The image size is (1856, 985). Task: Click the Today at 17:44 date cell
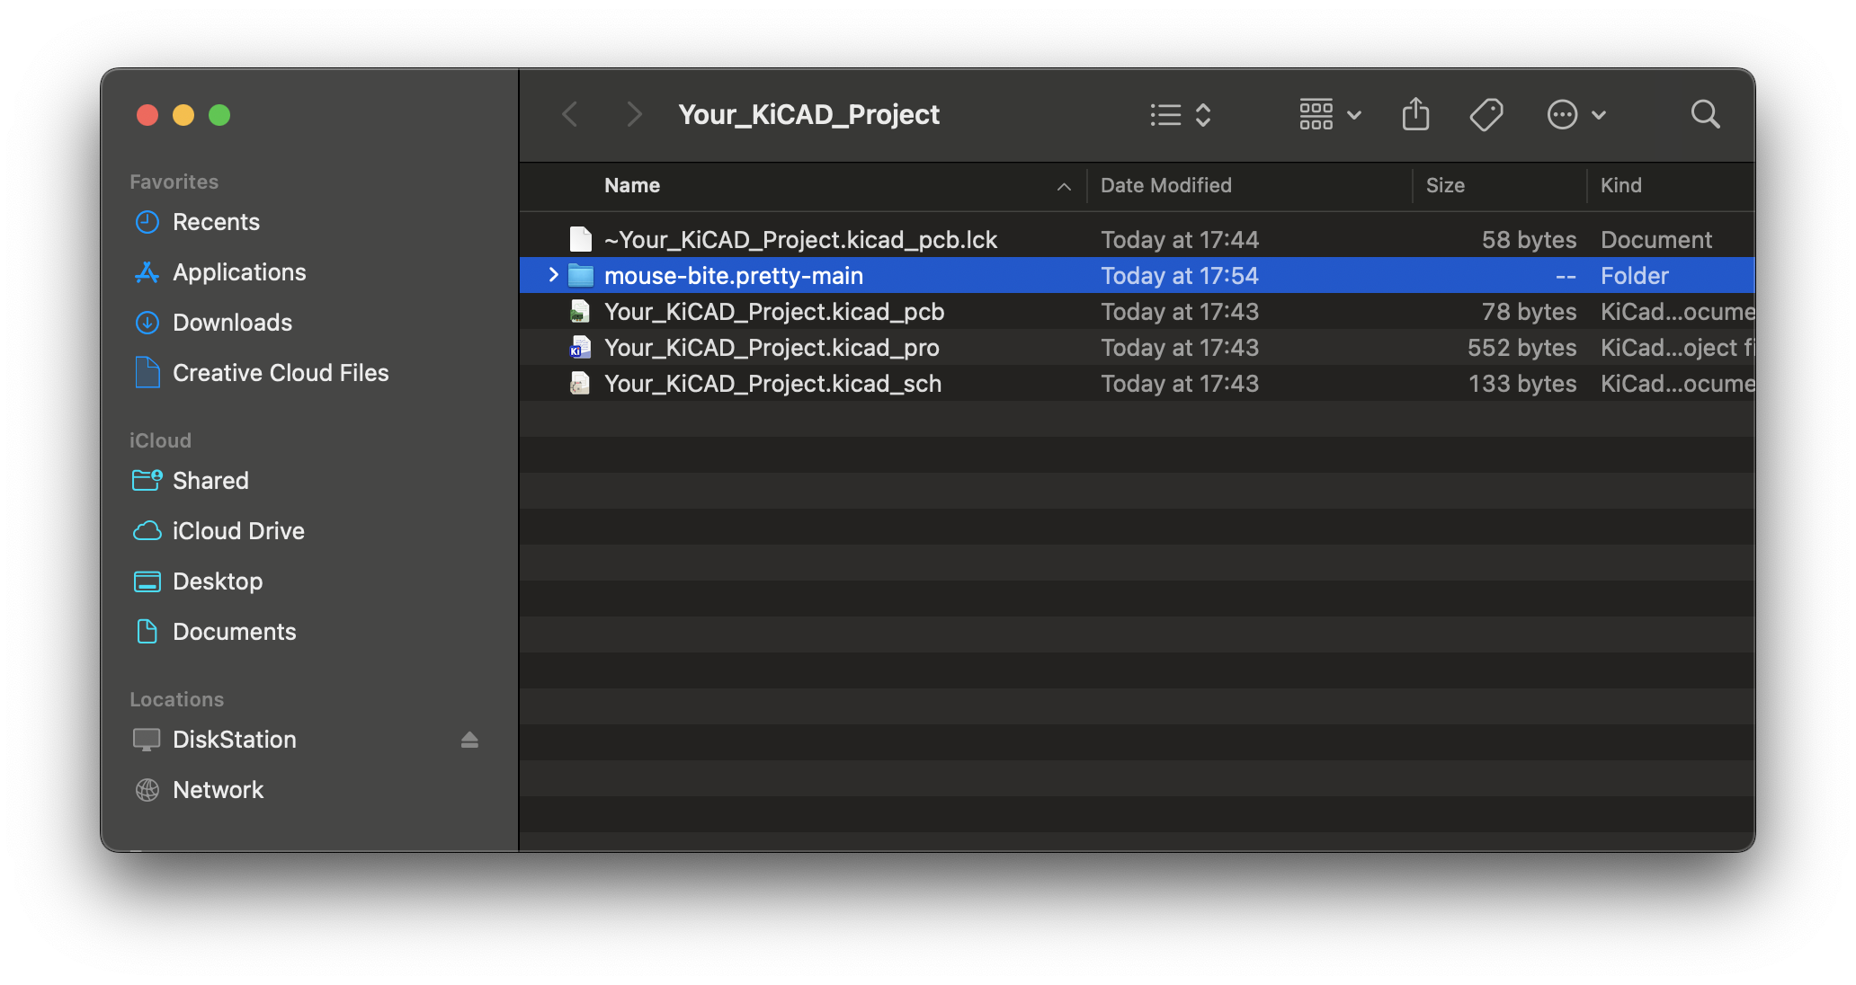click(x=1180, y=240)
